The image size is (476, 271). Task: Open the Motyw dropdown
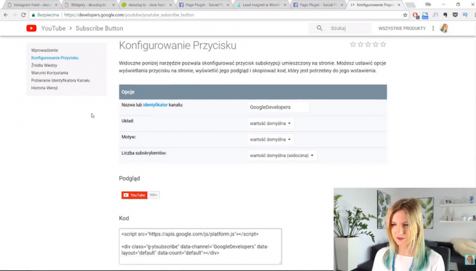pyautogui.click(x=270, y=140)
